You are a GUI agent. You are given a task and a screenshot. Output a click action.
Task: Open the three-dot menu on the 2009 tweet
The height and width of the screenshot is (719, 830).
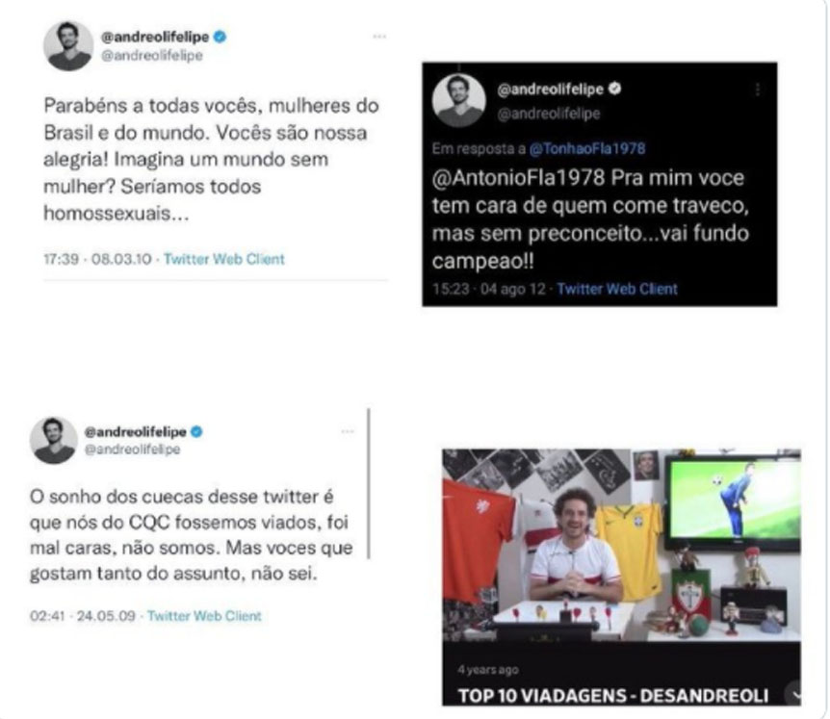(x=348, y=432)
